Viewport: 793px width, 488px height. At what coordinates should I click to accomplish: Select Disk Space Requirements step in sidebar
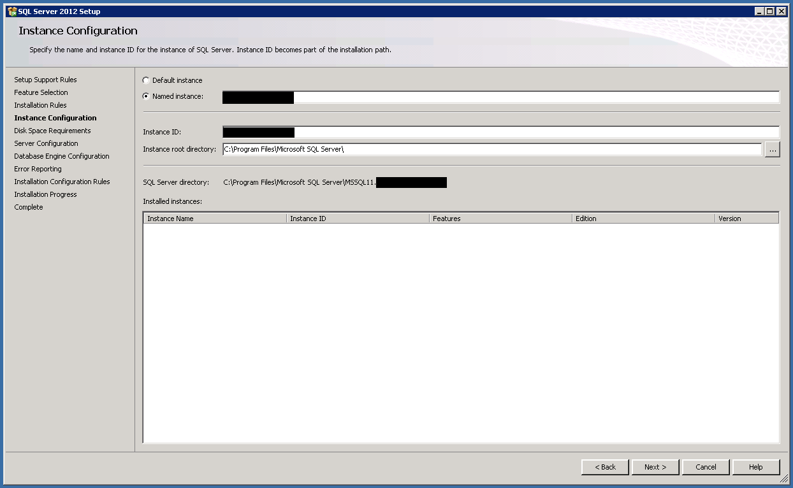click(x=52, y=131)
